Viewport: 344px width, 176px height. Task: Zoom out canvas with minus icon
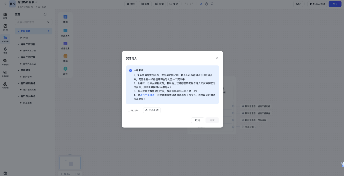pyautogui.click(x=73, y=174)
